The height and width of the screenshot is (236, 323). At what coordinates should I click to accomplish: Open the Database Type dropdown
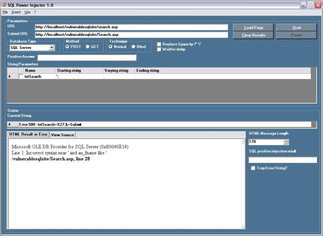pos(51,48)
